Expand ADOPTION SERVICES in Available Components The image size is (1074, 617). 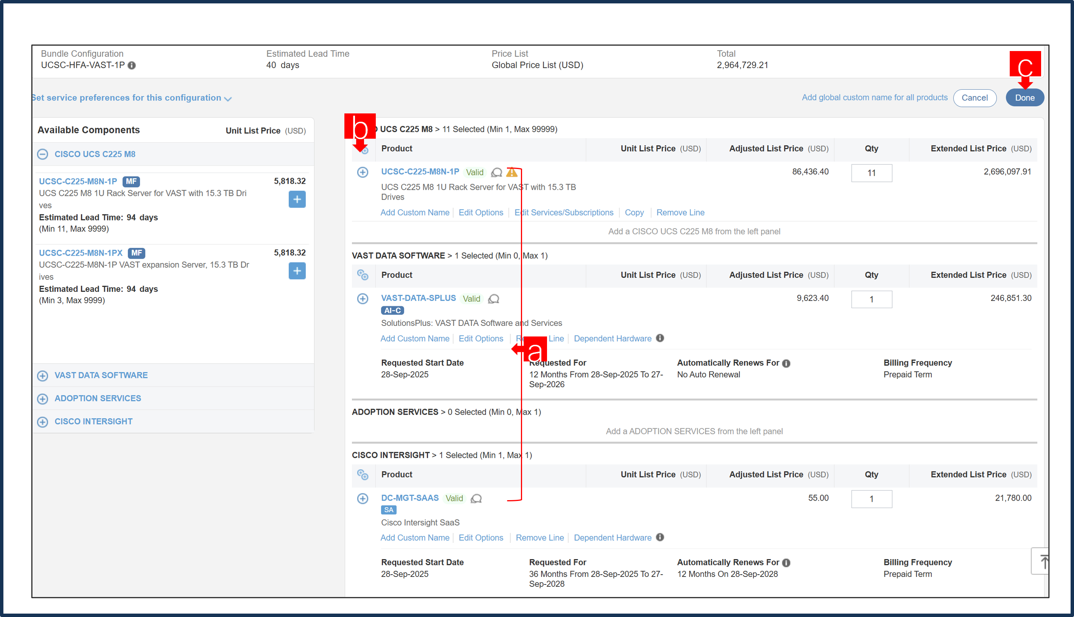(42, 398)
